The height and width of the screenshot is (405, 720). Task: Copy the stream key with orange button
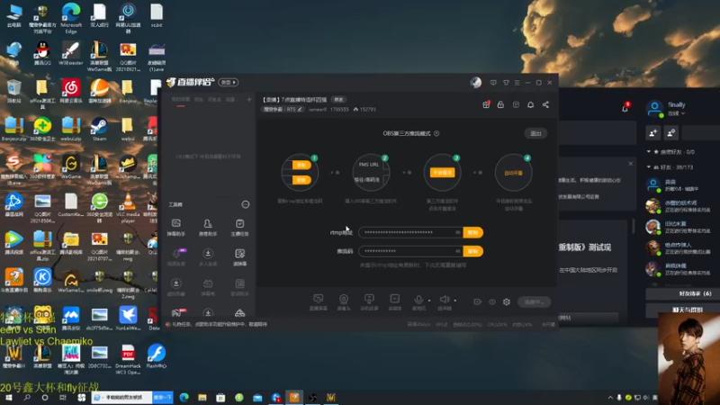(473, 251)
